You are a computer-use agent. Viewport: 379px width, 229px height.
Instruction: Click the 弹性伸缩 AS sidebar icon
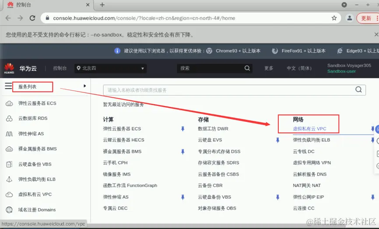9,134
